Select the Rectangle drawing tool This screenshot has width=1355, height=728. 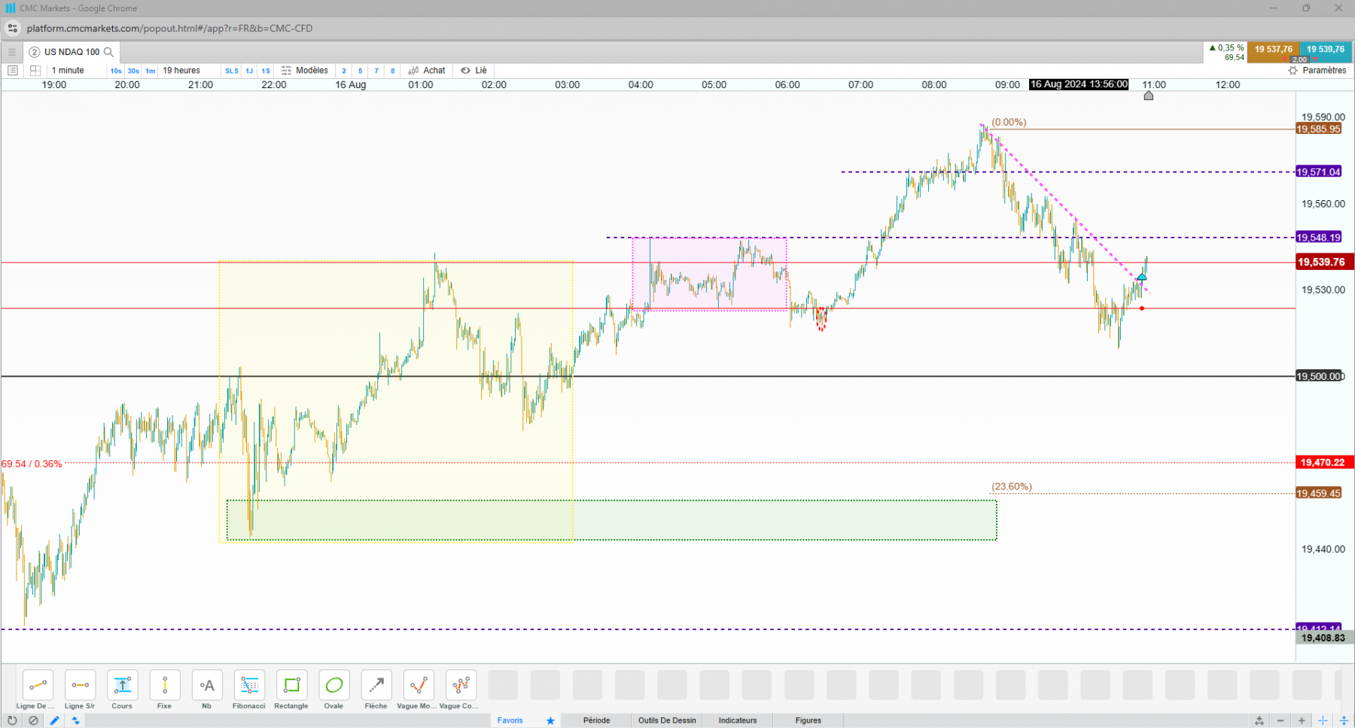[291, 685]
